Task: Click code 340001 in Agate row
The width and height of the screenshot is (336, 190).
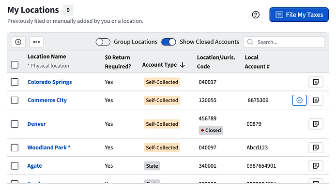Action: (x=207, y=166)
